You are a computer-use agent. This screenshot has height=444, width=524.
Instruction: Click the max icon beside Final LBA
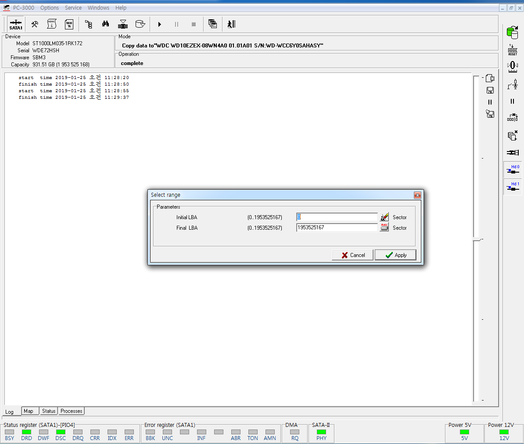point(384,227)
